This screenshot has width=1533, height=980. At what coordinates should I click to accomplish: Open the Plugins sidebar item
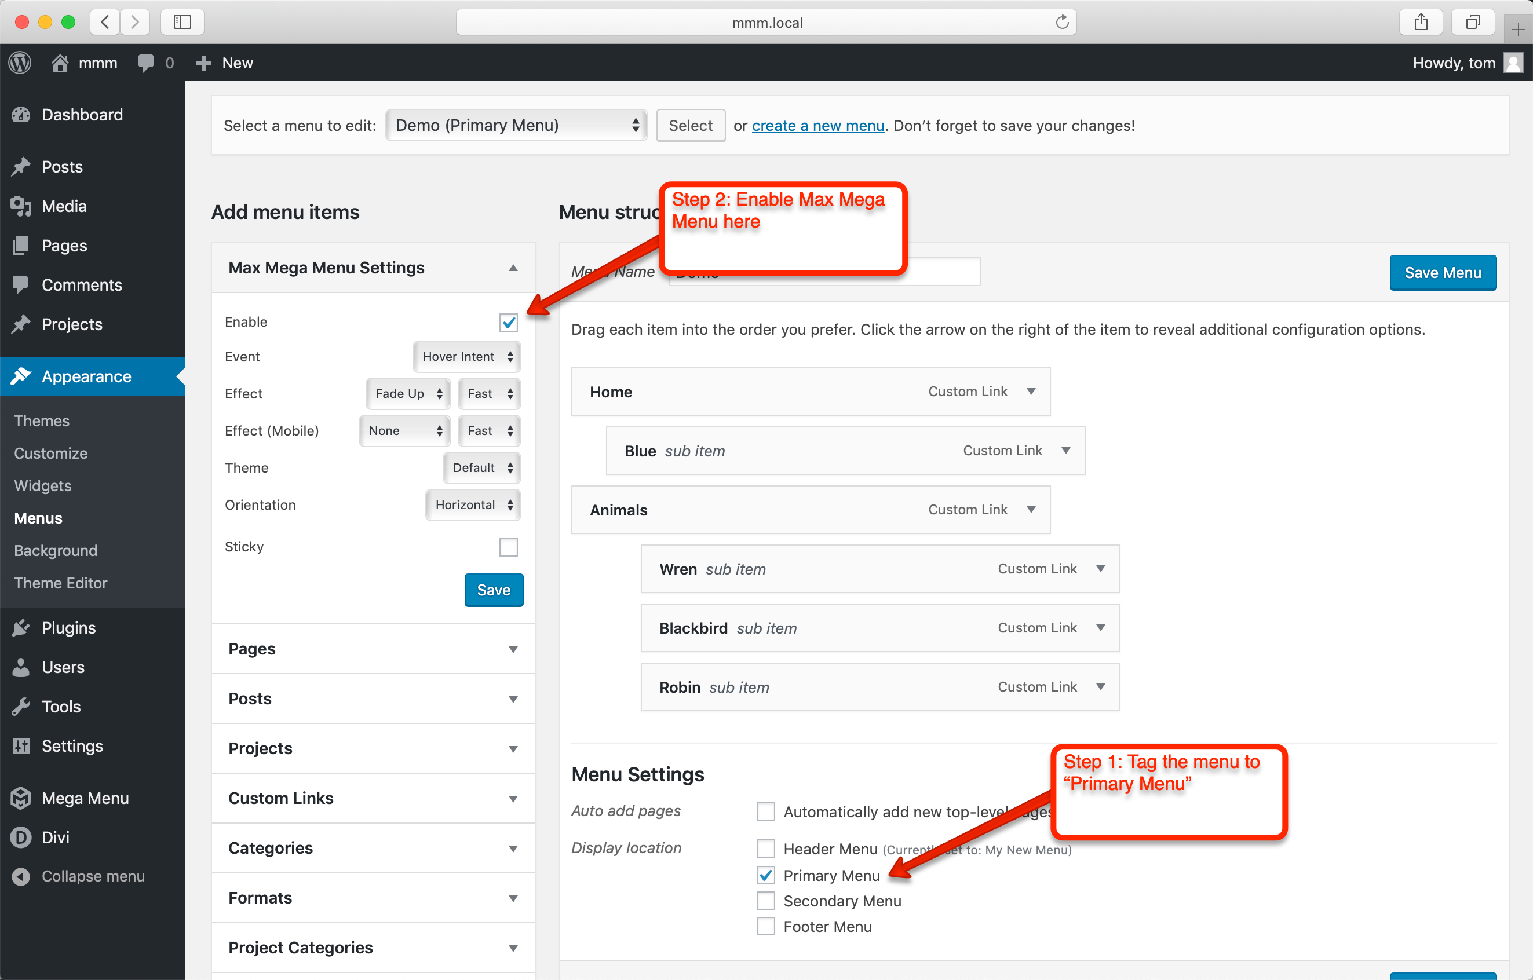(x=68, y=627)
